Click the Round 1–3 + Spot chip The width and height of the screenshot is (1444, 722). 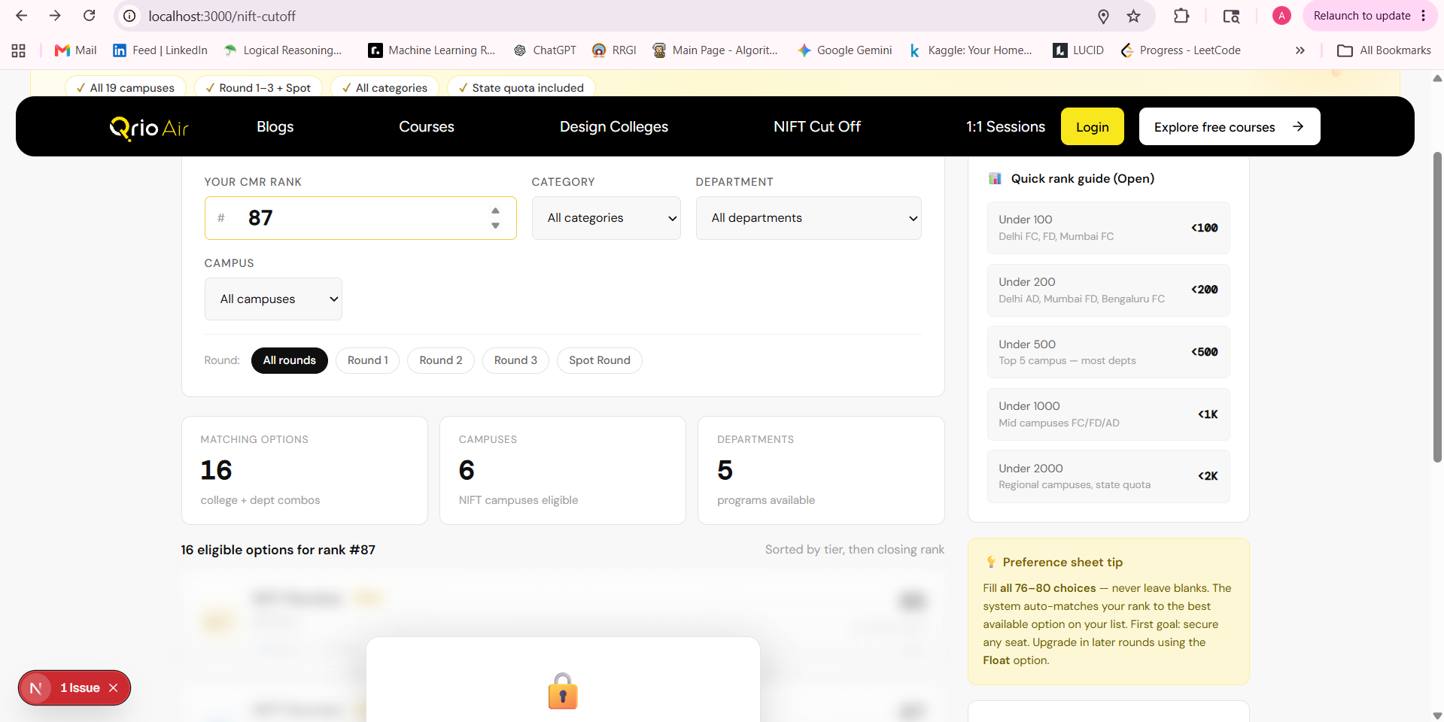(x=258, y=87)
